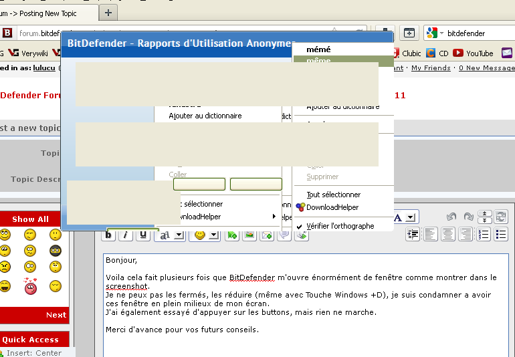This screenshot has width=515, height=357.
Task: Open the font size dropdown arrow
Action: 179,235
